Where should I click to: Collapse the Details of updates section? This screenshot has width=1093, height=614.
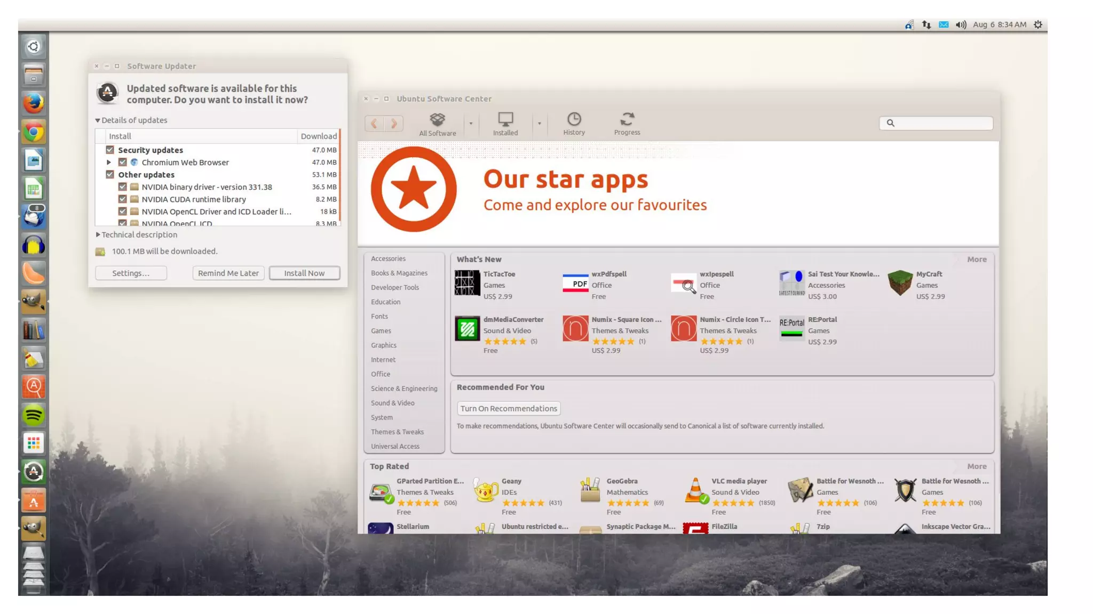[x=98, y=120]
